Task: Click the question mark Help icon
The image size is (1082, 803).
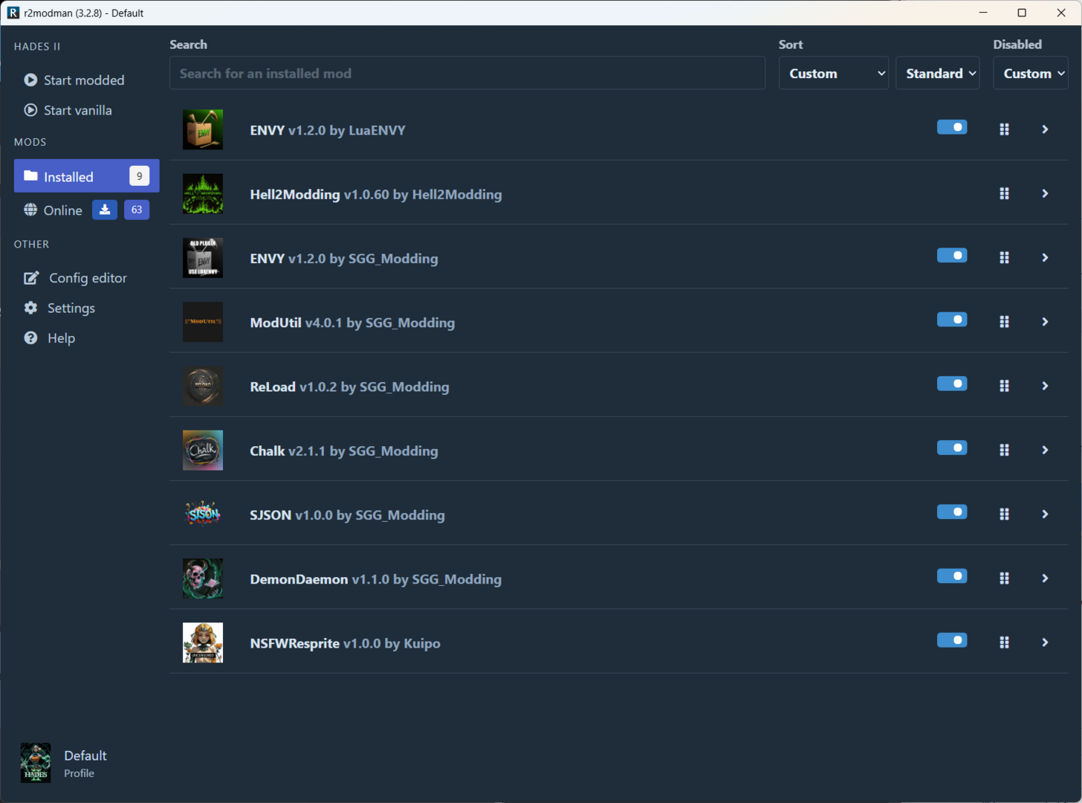Action: point(30,338)
